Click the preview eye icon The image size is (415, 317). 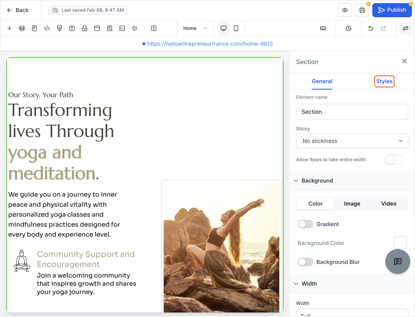345,10
